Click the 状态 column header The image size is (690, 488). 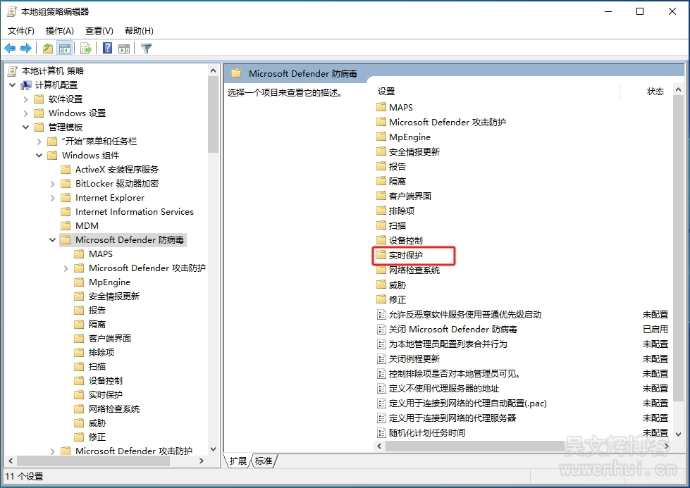tap(655, 92)
